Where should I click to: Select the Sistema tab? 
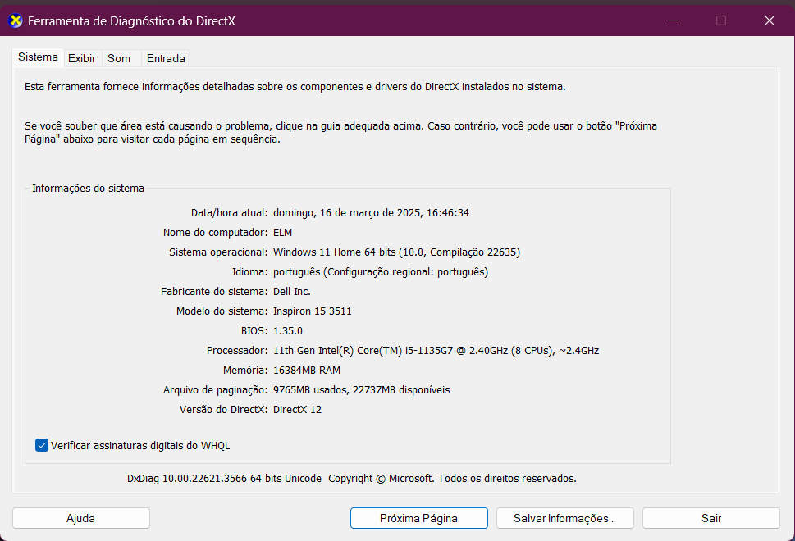coord(38,57)
